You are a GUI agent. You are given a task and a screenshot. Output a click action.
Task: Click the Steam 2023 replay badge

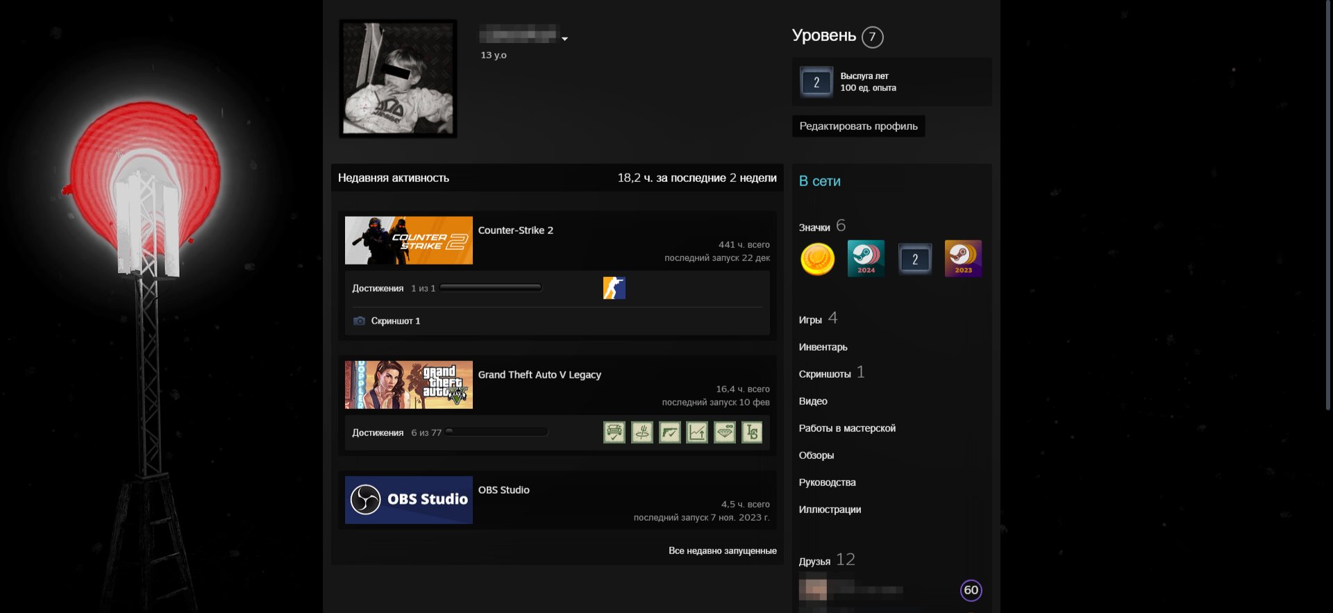tap(963, 258)
